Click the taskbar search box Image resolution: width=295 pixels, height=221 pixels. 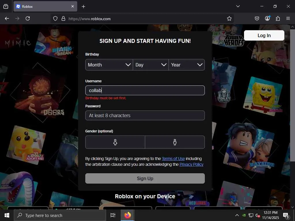[x=60, y=215]
